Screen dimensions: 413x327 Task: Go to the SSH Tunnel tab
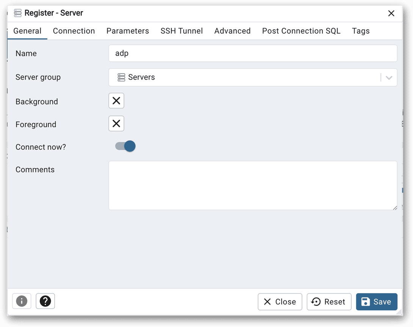click(x=181, y=31)
